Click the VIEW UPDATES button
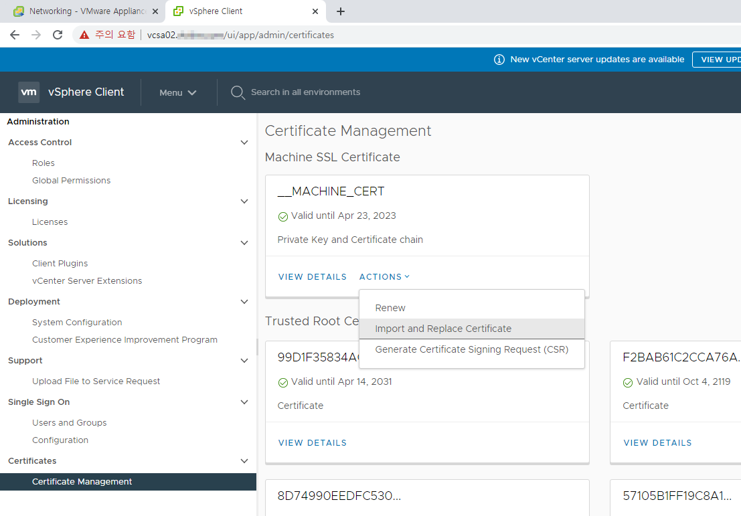Screen dimensions: 741x516 [717, 60]
